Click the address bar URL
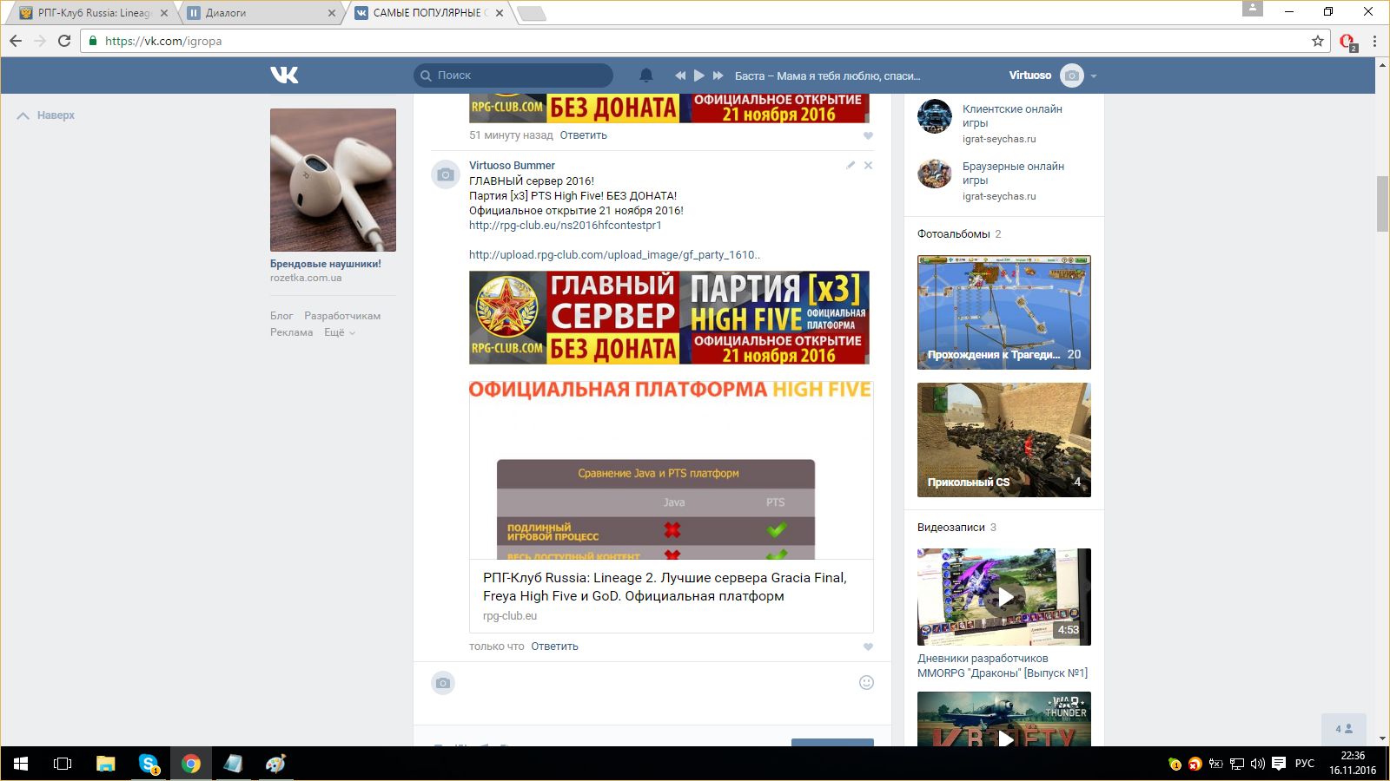1390x781 pixels. [163, 41]
